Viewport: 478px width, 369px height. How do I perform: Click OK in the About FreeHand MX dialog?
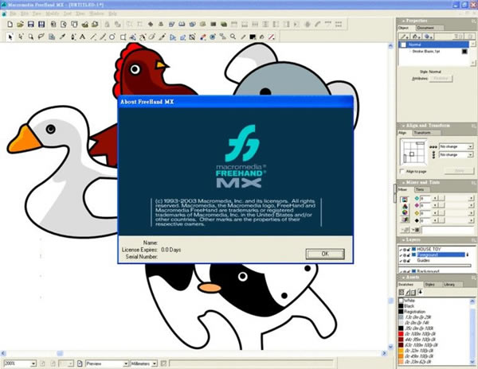click(325, 254)
